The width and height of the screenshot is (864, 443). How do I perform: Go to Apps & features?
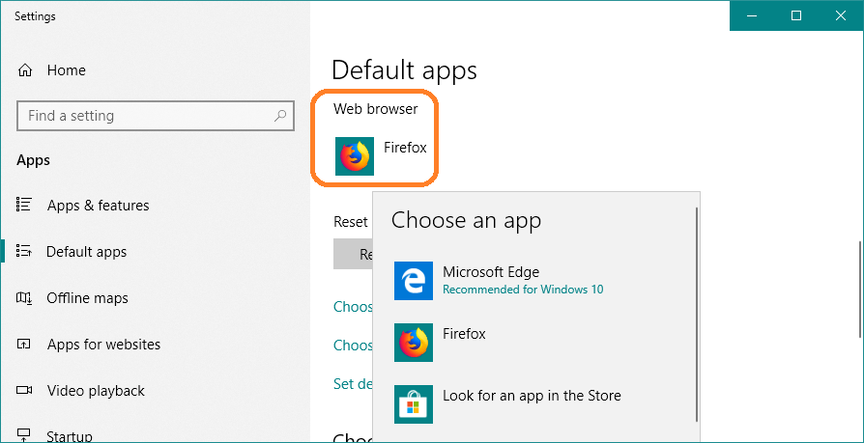click(98, 206)
